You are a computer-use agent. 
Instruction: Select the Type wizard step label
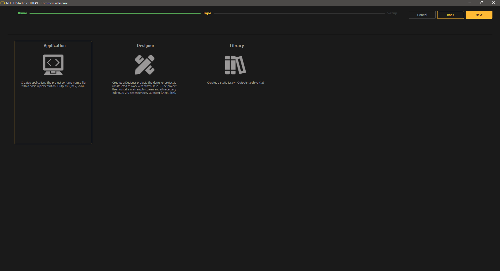(x=207, y=13)
